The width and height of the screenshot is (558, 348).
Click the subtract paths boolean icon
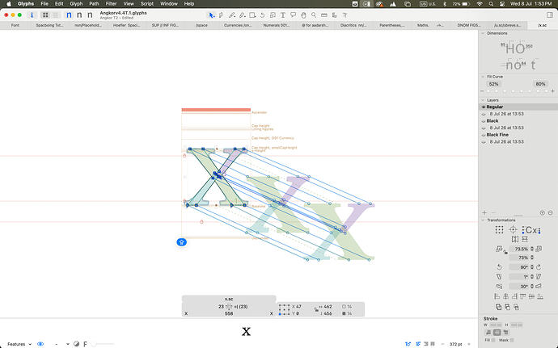coord(508,307)
